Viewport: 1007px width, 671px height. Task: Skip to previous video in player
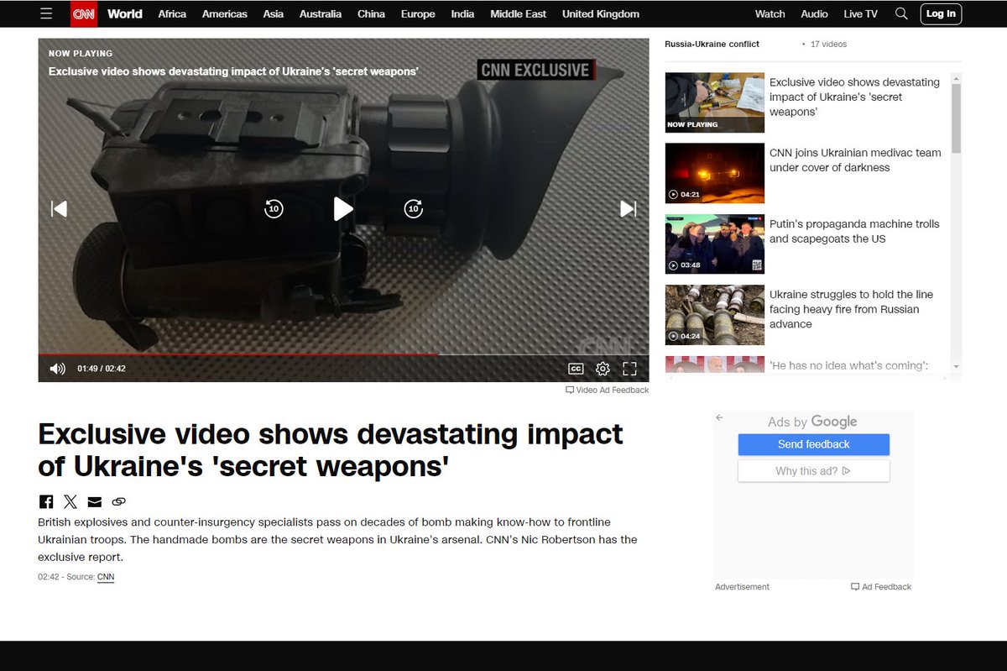click(x=59, y=209)
